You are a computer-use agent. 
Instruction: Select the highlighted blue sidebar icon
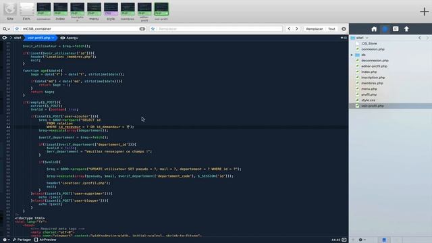click(385, 29)
